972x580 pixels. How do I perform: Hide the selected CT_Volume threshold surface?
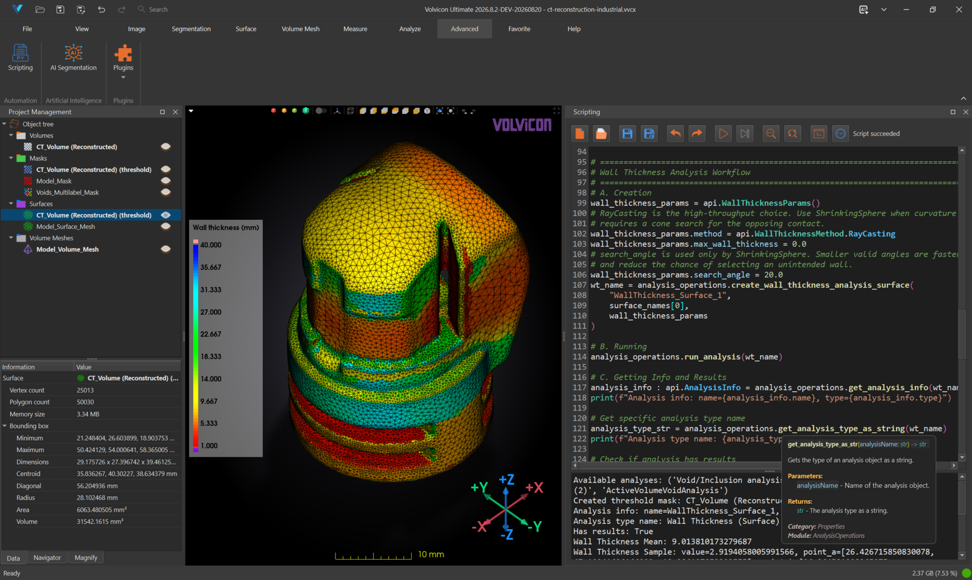coord(165,215)
